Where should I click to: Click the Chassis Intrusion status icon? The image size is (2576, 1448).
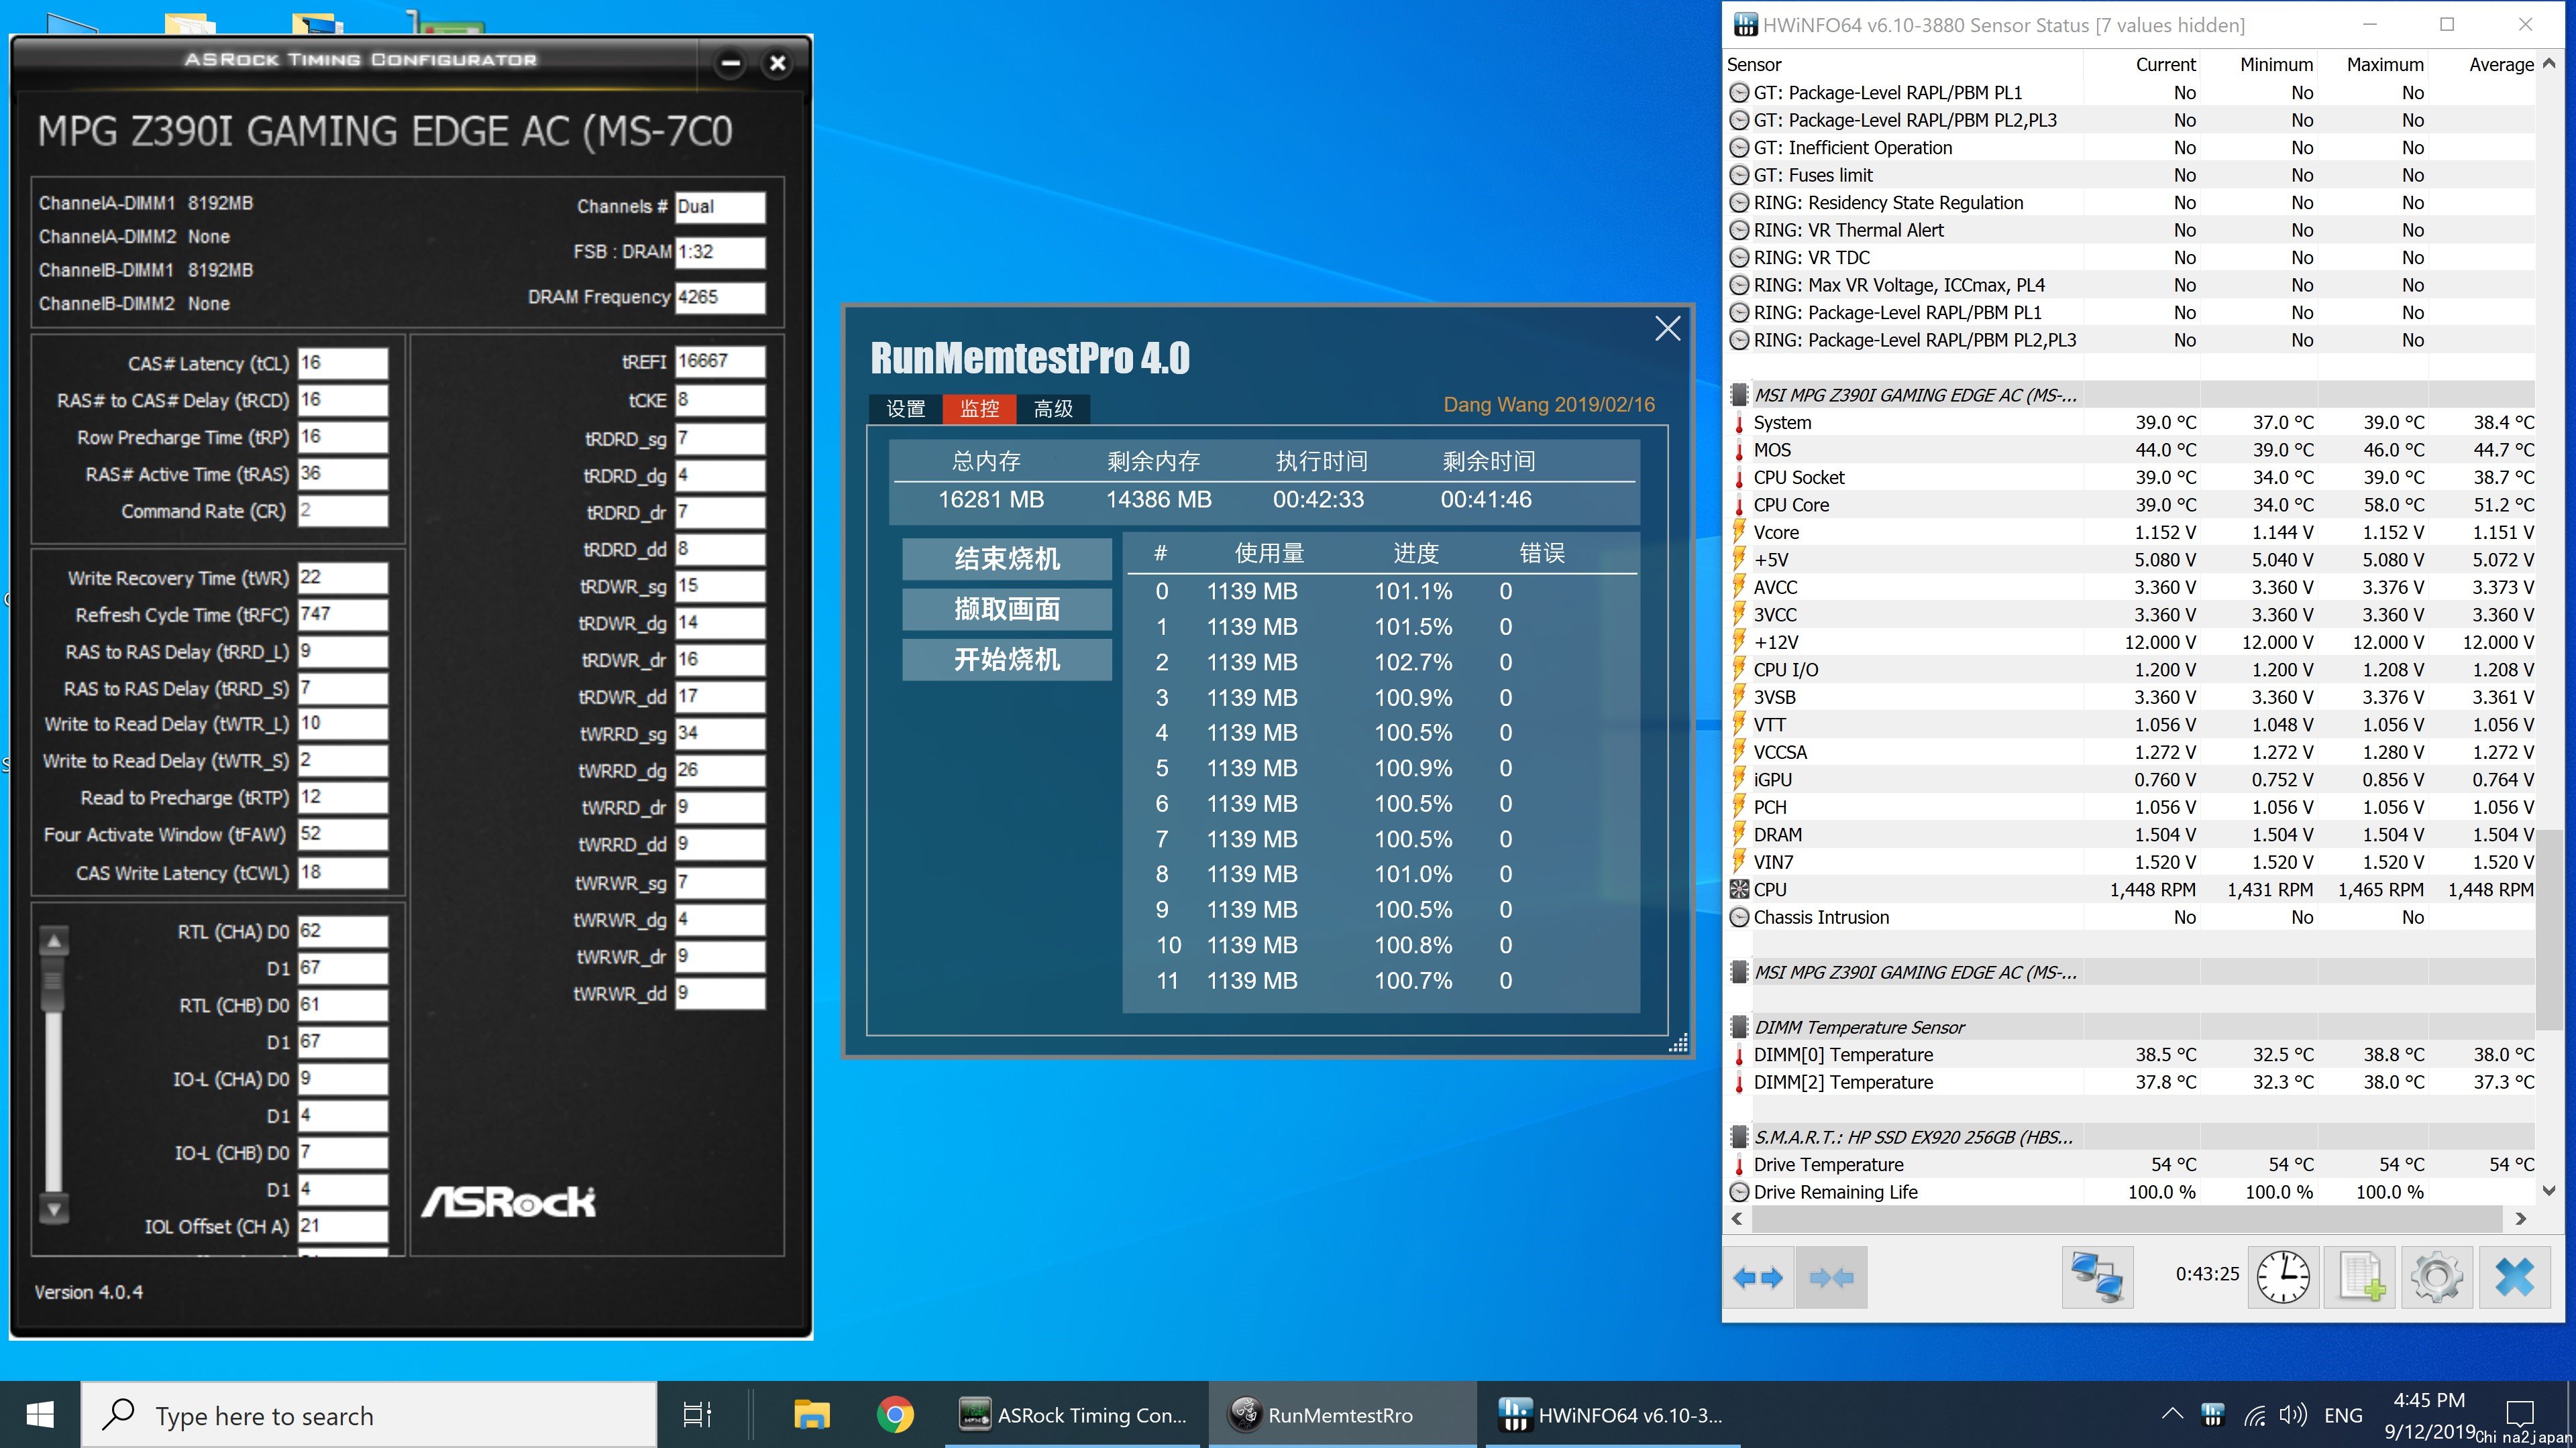(x=1740, y=917)
